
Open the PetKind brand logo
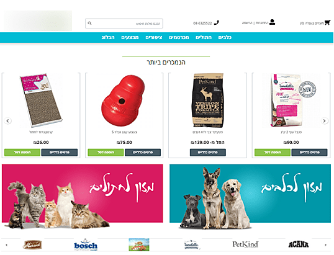click(x=245, y=244)
